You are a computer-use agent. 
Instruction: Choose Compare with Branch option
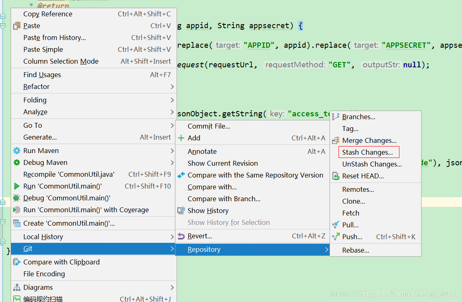(224, 199)
